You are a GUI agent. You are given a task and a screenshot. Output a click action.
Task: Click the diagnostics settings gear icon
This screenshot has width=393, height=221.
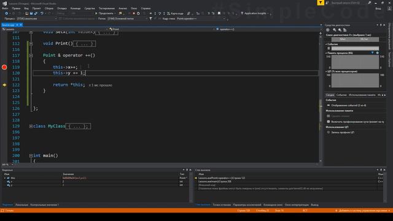click(327, 30)
